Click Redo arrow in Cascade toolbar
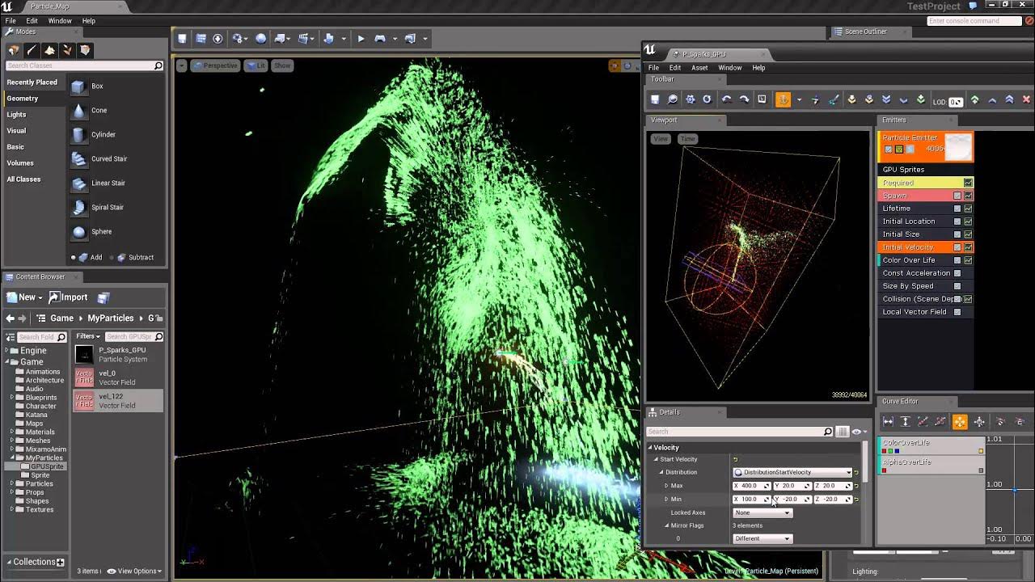This screenshot has height=582, width=1035. tap(744, 99)
